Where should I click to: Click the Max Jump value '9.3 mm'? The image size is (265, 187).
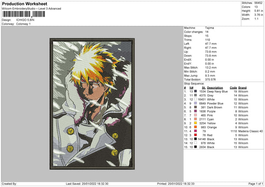pyautogui.click(x=210, y=75)
